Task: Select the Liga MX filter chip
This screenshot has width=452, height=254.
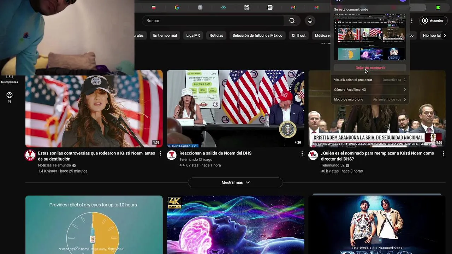Action: [193, 35]
